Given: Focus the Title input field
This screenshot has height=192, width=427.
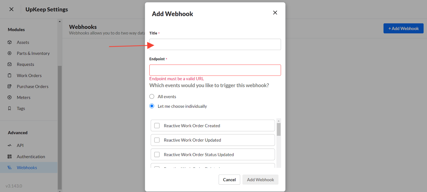Looking at the screenshot, I should point(215,44).
